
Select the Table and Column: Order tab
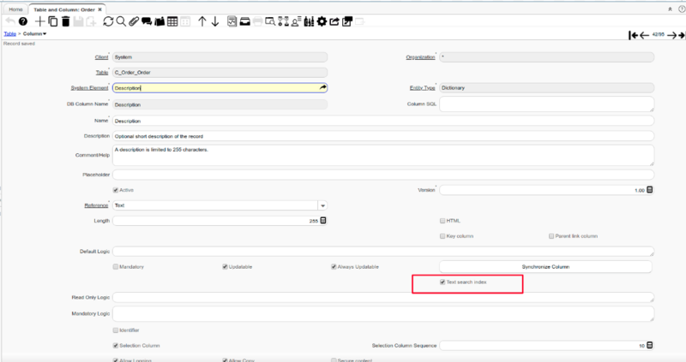63,8
